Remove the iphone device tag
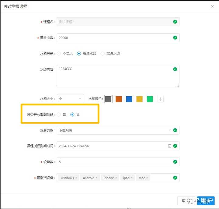The image size is (219, 209). click(x=116, y=178)
